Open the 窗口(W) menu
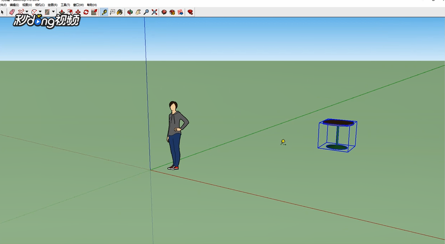 click(x=79, y=5)
